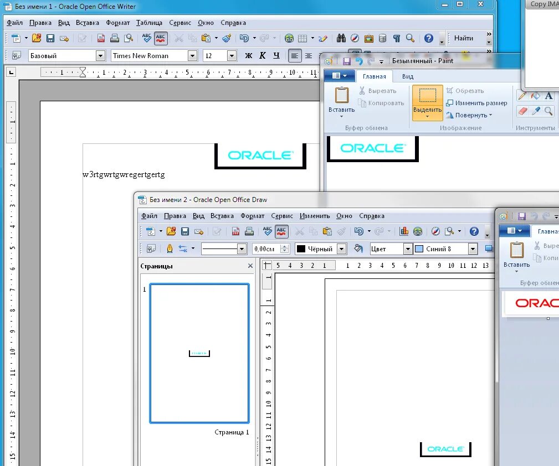Save the Writer document with the floppy icon

click(x=50, y=38)
